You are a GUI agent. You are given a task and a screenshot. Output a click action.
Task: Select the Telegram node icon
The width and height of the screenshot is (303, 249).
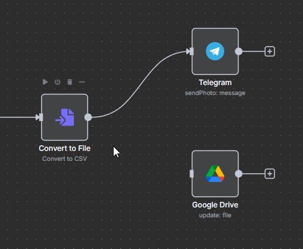click(x=215, y=52)
